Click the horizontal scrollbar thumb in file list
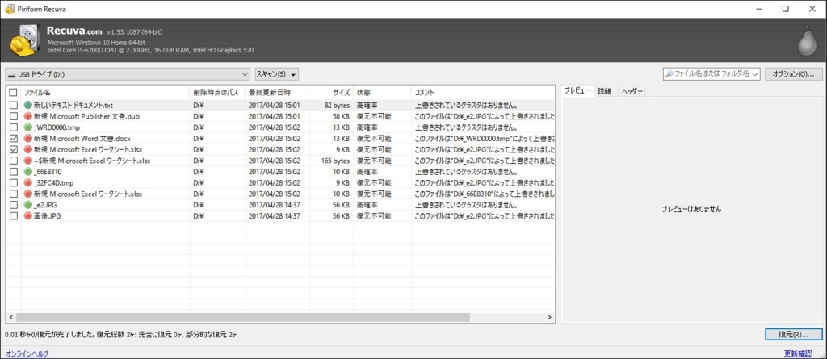Screen dimensions: 827x359 pyautogui.click(x=242, y=317)
